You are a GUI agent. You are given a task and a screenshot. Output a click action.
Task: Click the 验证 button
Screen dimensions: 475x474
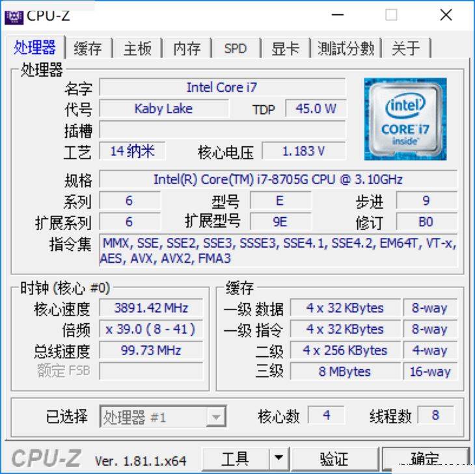click(x=334, y=458)
